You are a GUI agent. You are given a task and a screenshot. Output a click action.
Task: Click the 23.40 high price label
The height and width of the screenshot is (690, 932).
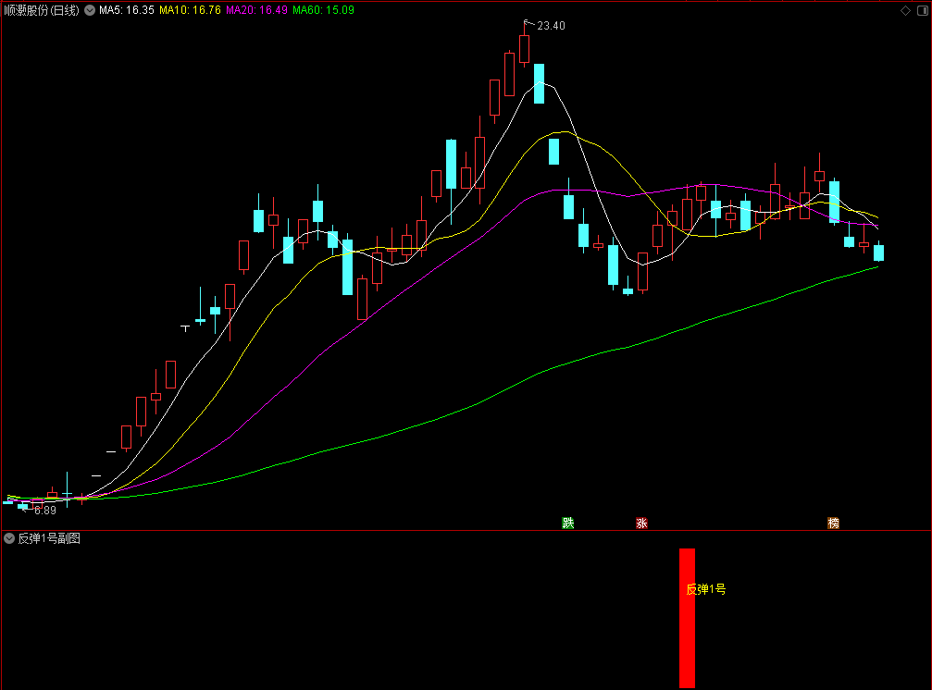tap(551, 26)
